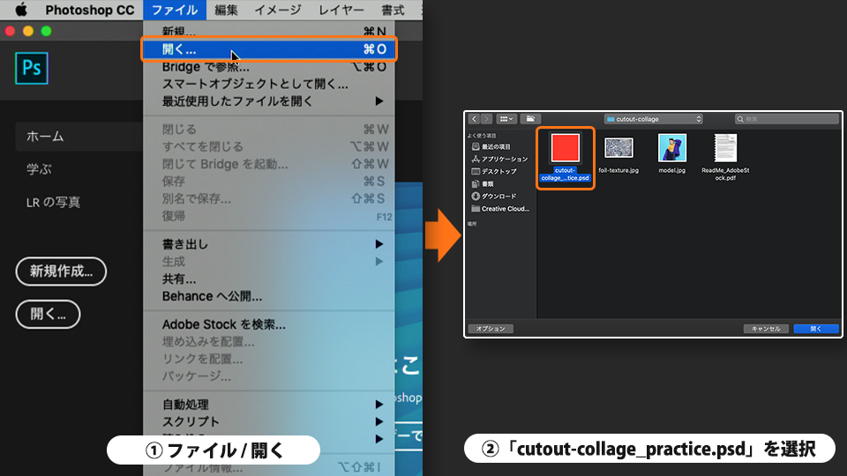This screenshot has height=476, width=847.
Task: Open アプリケーション in the dialog sidebar
Action: click(x=499, y=160)
